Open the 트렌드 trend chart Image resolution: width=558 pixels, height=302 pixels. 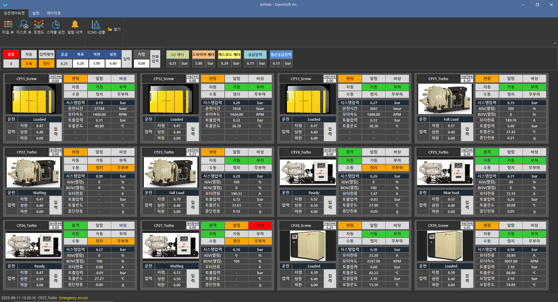(39, 27)
